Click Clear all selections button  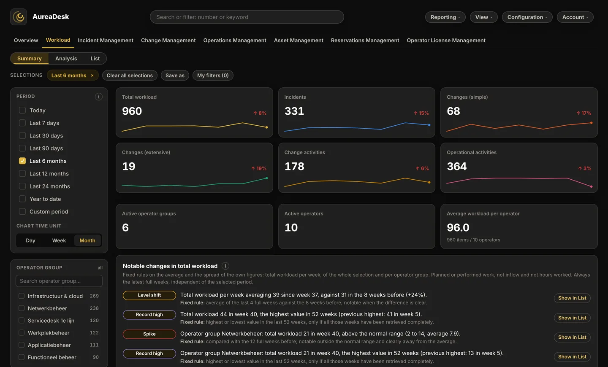130,76
